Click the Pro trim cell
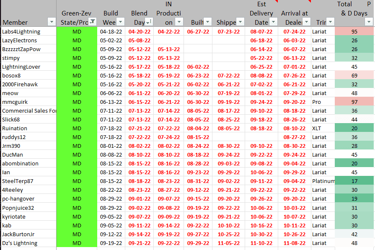The width and height of the screenshot is (375, 250). click(323, 102)
